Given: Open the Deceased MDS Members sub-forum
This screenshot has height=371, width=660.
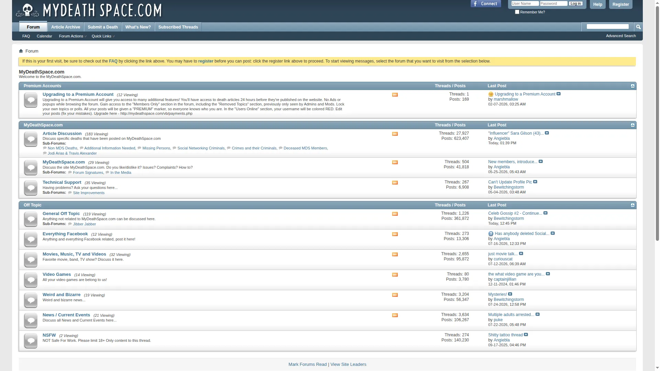Looking at the screenshot, I should 305,148.
